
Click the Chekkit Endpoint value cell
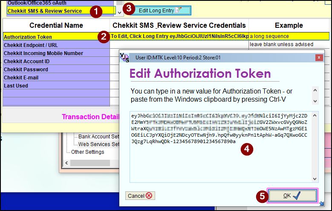tap(179, 44)
